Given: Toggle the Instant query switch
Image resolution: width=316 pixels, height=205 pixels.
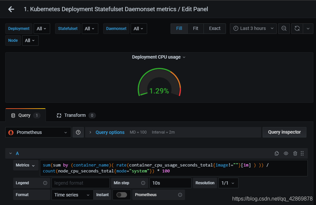Looking at the screenshot, I should [x=122, y=195].
